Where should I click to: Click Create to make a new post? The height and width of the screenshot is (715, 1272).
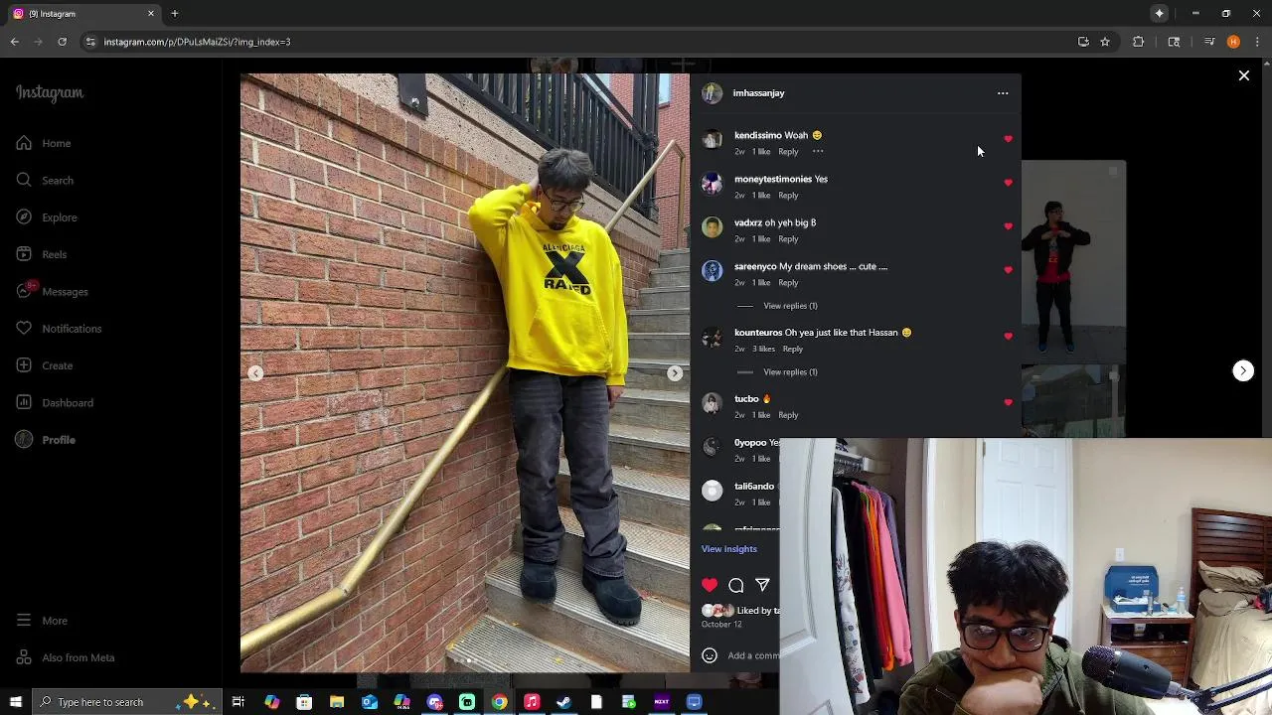pos(45,365)
